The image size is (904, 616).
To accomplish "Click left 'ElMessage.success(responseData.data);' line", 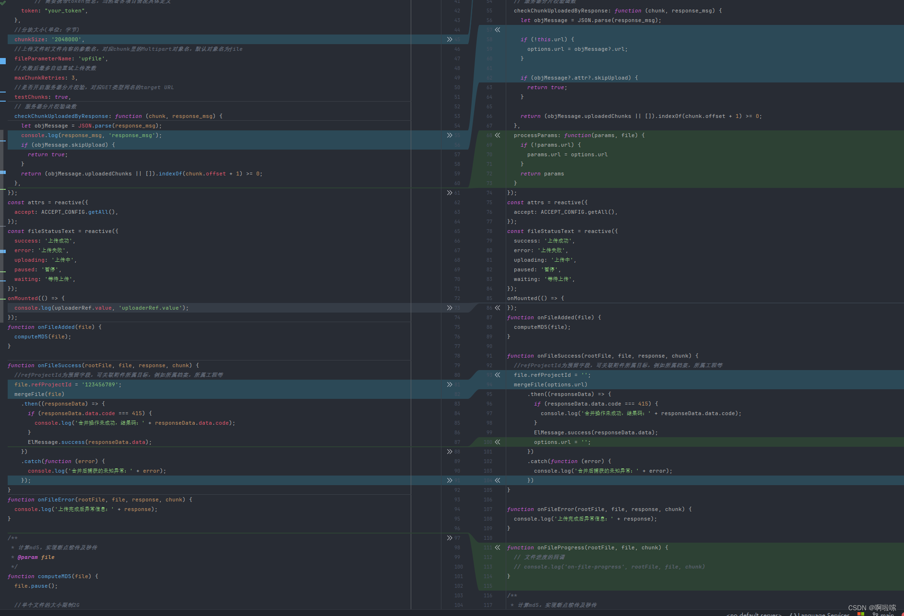I will (x=90, y=442).
